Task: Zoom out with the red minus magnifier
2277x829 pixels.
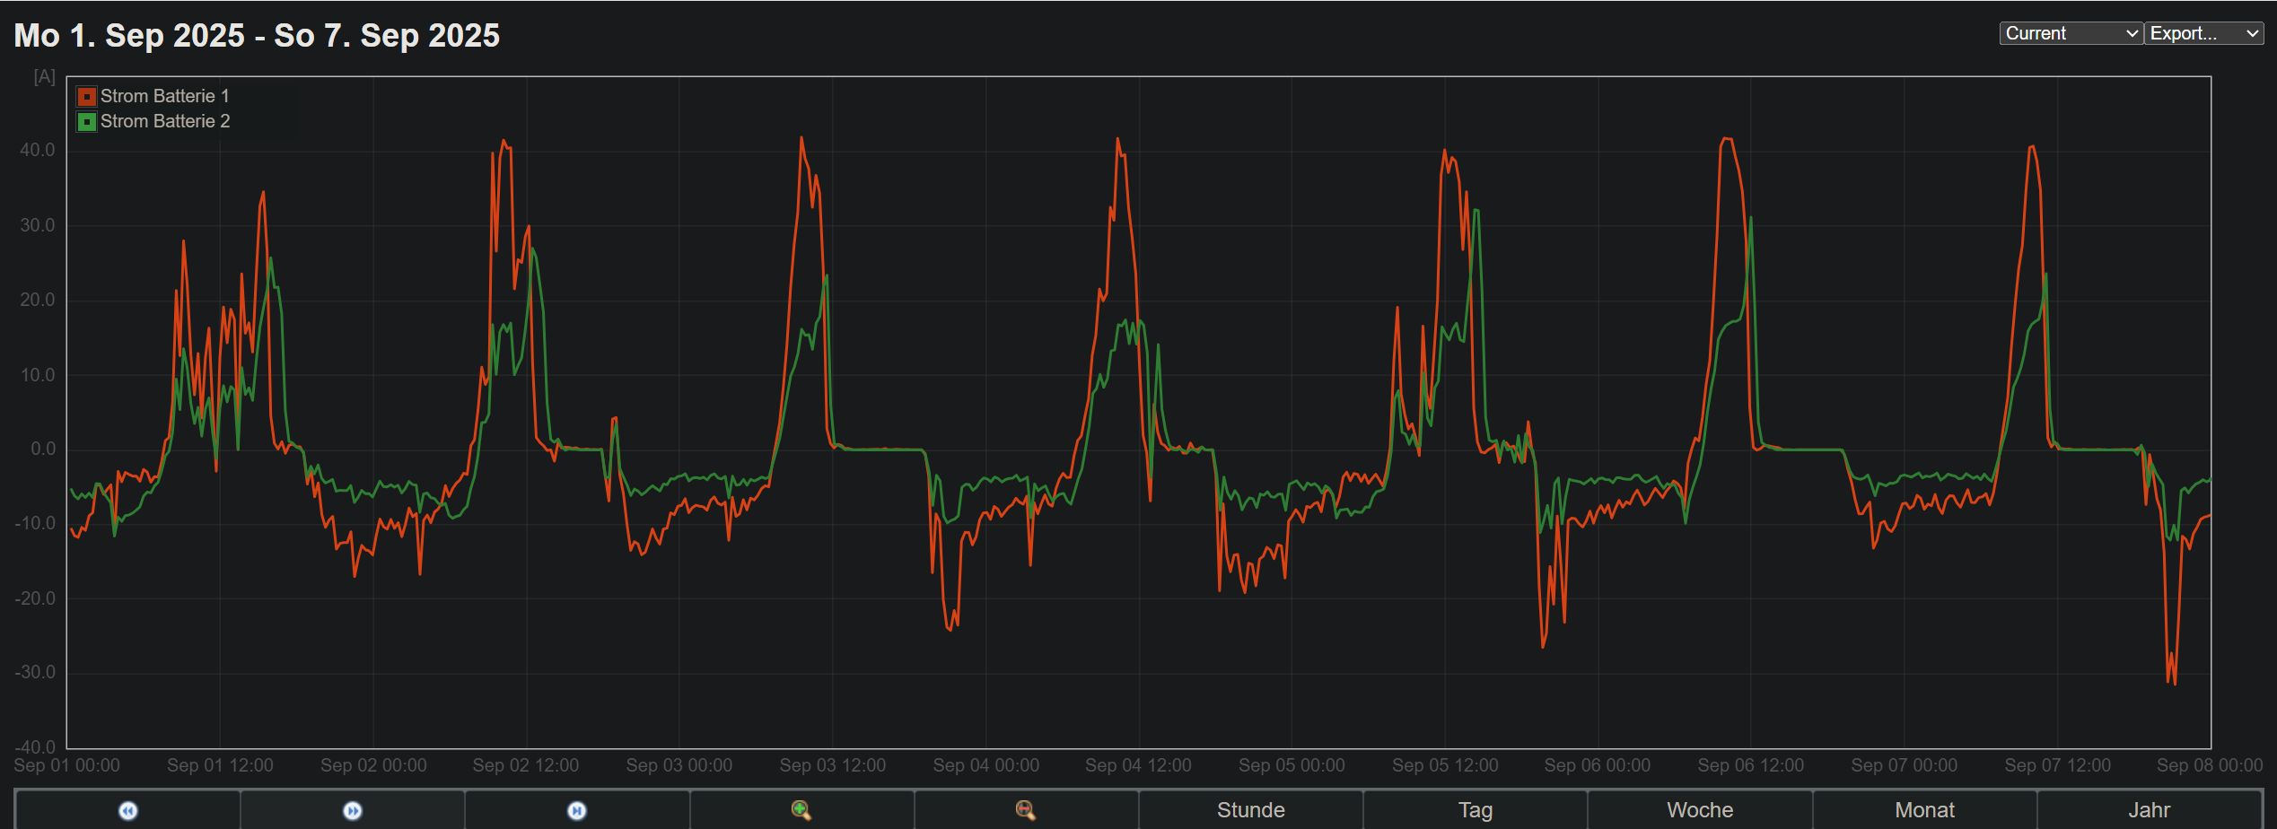Action: tap(1026, 811)
